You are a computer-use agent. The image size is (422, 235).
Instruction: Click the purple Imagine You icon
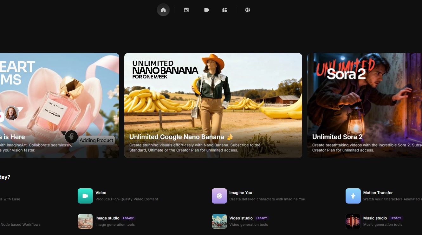219,196
